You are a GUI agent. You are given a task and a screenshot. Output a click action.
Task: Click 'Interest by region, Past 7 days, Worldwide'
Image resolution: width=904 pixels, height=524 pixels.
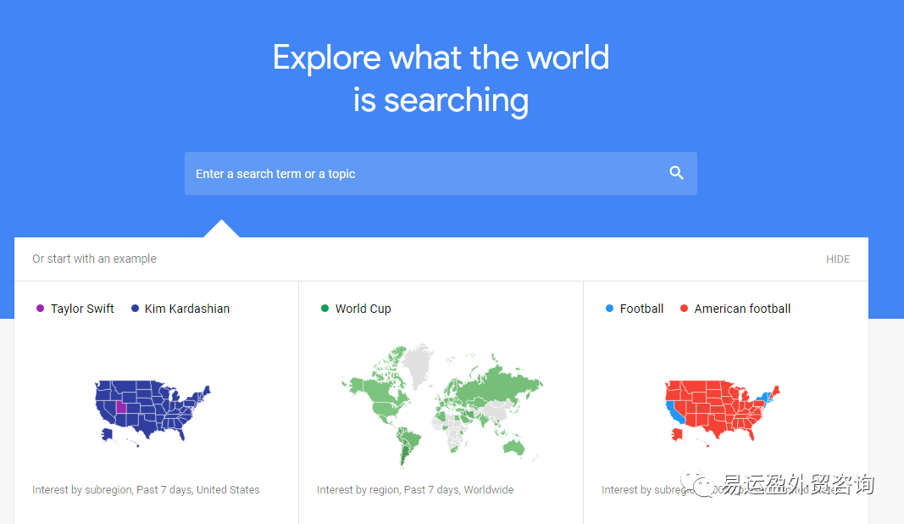point(415,489)
